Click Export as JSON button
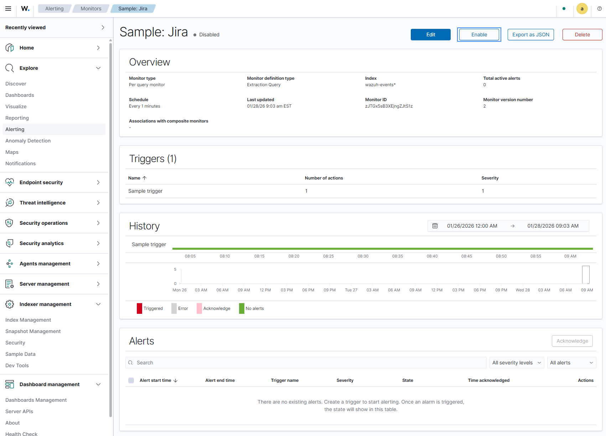Viewport: 606px width, 436px height. click(x=531, y=35)
